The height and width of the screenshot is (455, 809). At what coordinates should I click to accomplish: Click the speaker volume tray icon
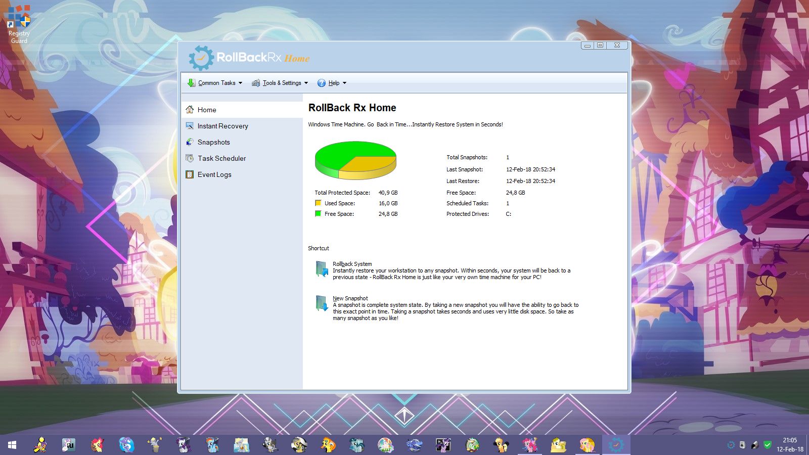(742, 445)
